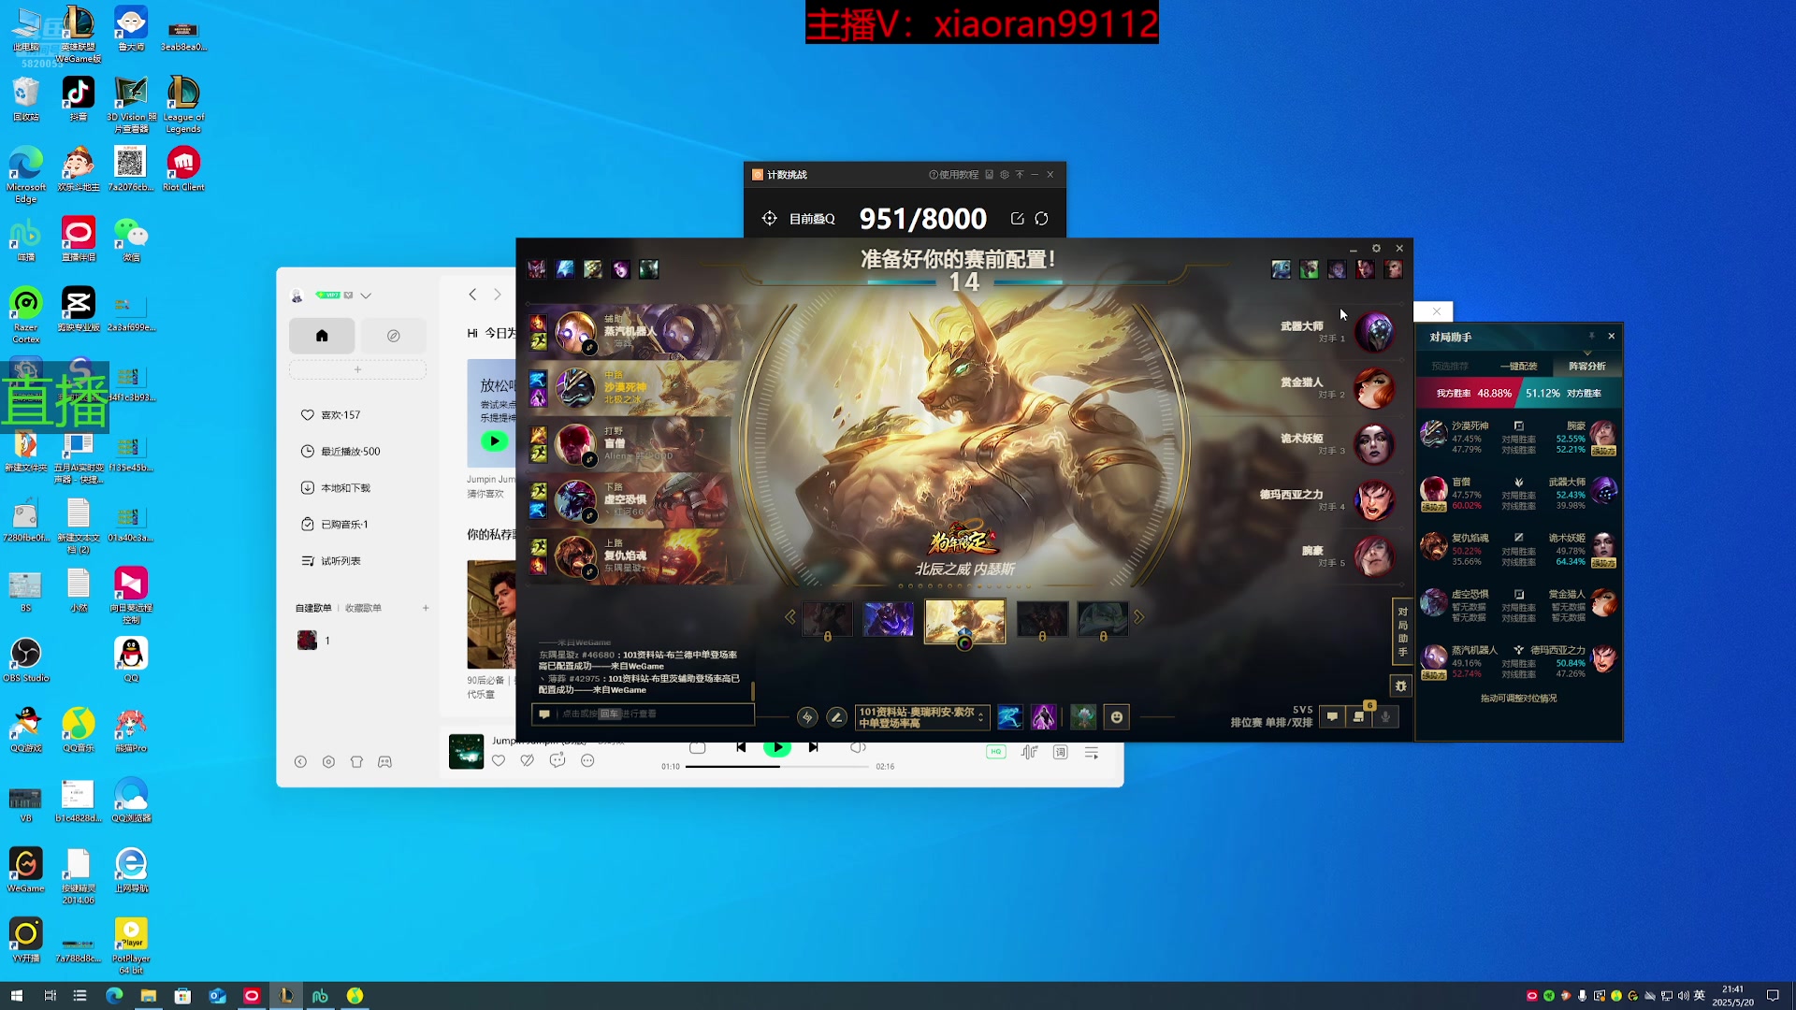Toggle the voice microphone in champ select

[x=1386, y=717]
